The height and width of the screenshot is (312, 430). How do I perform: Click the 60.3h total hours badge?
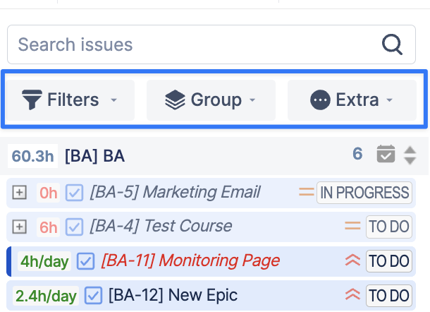[33, 156]
